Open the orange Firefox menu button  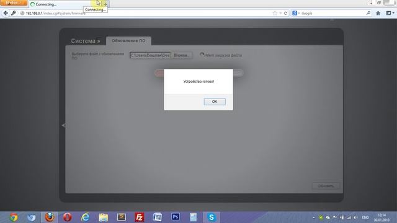(x=14, y=2)
